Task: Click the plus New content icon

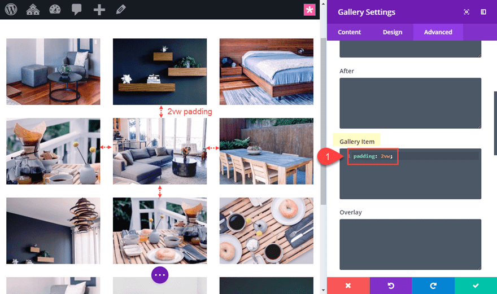Action: tap(99, 10)
